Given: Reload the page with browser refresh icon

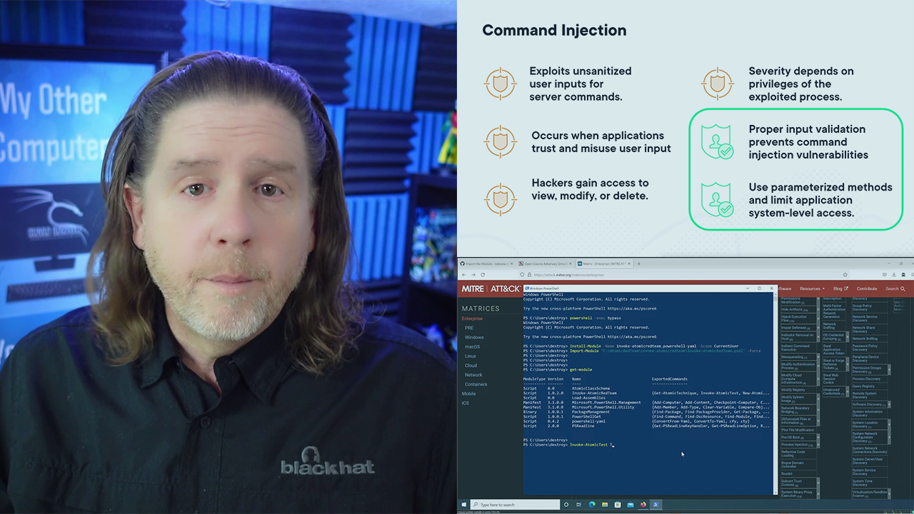Looking at the screenshot, I should [484, 275].
